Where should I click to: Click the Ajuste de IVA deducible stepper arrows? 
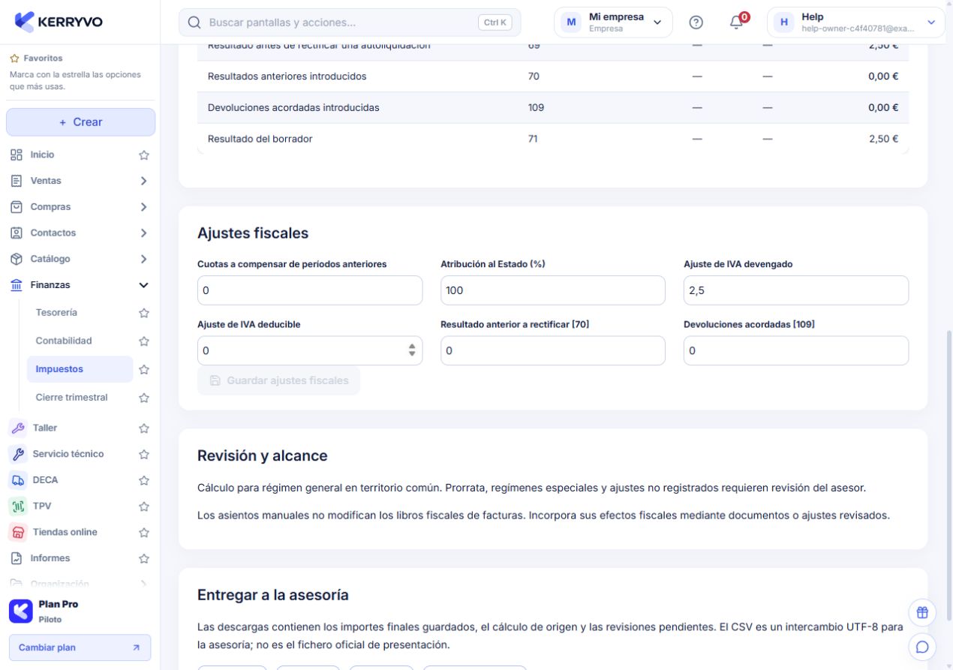coord(411,350)
